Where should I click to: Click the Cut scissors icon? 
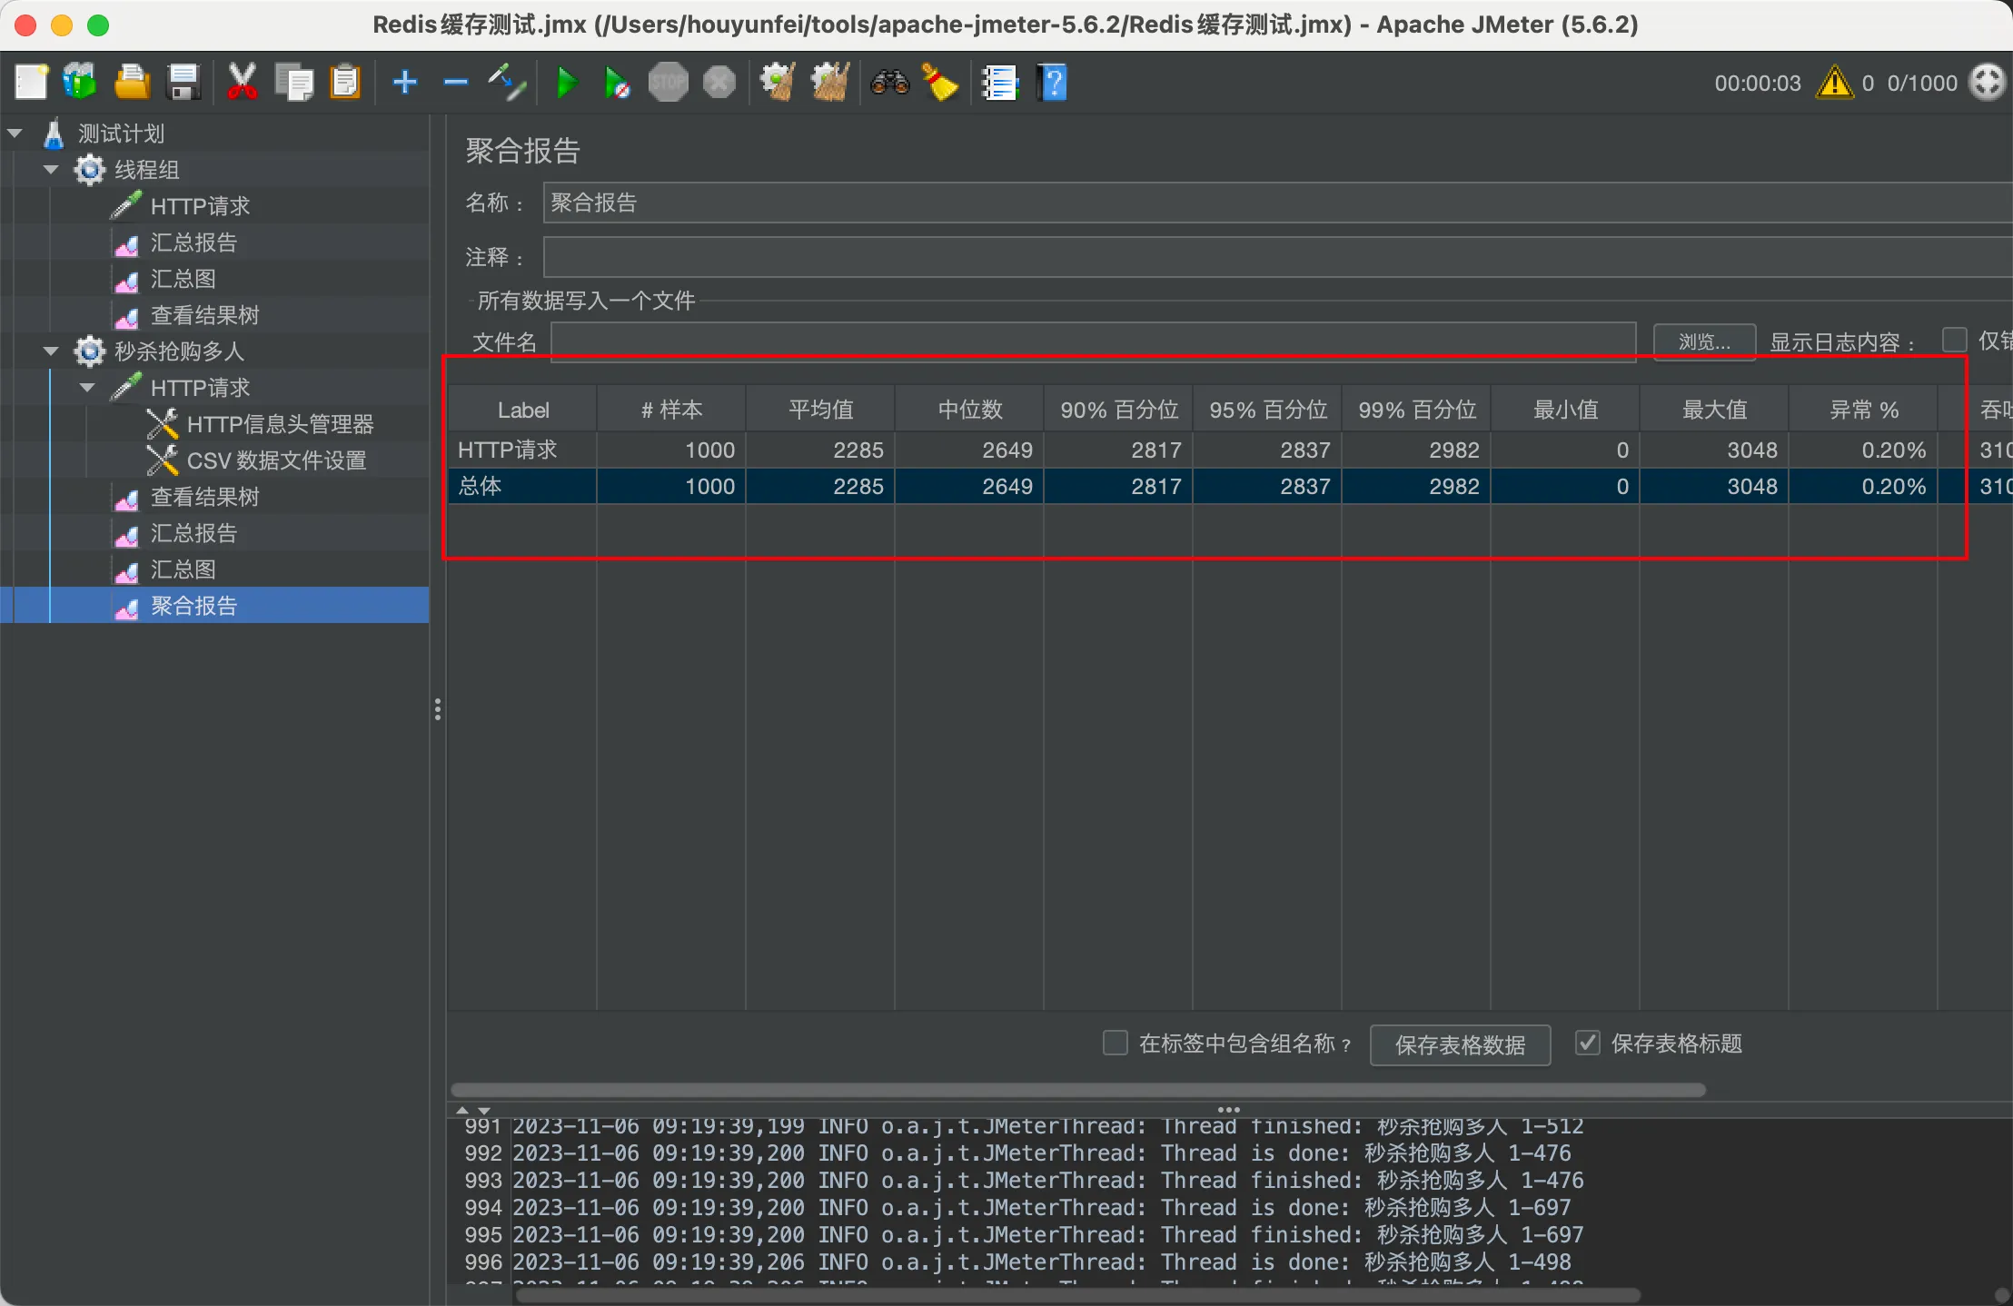242,83
